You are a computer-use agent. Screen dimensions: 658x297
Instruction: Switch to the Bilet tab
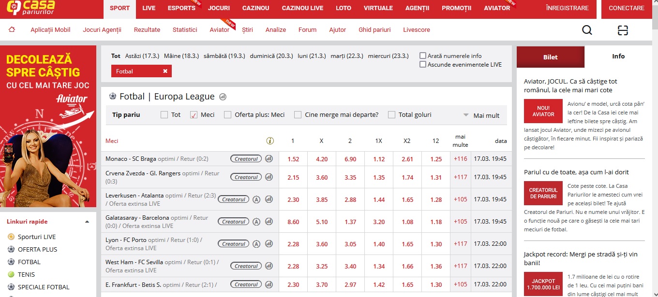(x=551, y=57)
